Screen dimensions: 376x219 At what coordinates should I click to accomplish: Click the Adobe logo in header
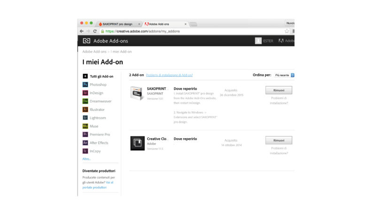281,41
